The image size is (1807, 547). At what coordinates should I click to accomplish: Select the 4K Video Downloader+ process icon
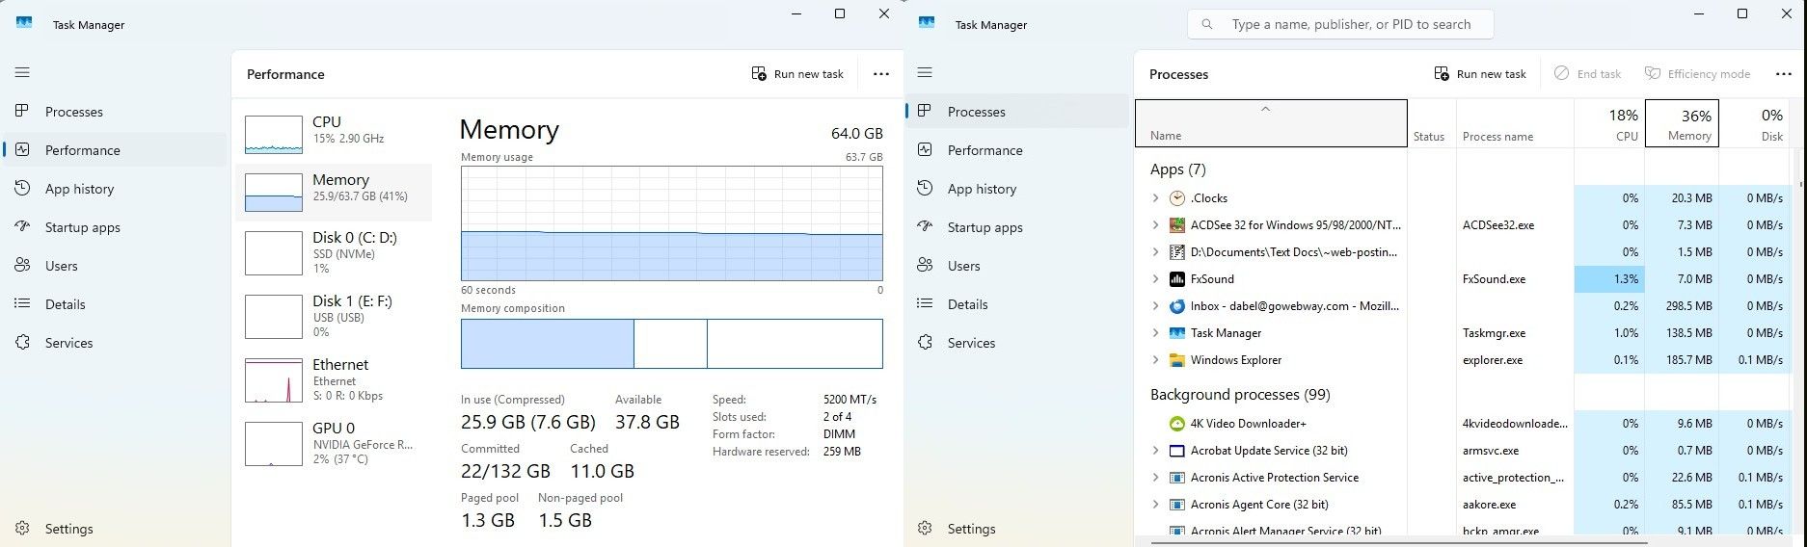1176,424
